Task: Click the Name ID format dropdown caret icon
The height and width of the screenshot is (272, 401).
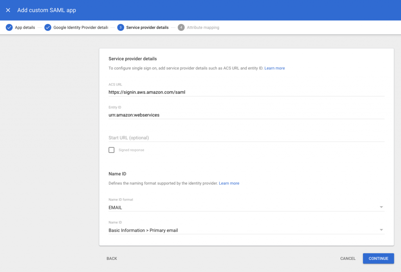Action: (381, 207)
